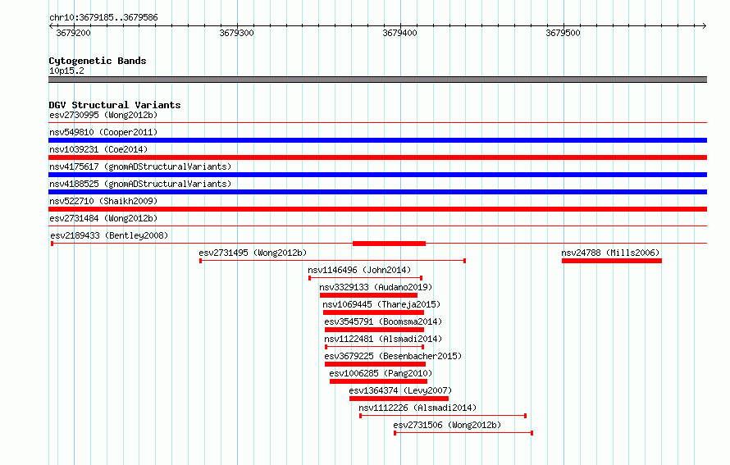The height and width of the screenshot is (465, 730).
Task: Select the esv3545791 (Boomsma2014) label
Action: (x=383, y=321)
